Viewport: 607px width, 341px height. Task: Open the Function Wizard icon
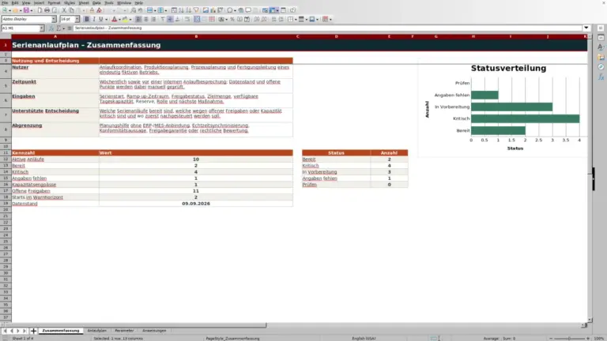click(51, 28)
